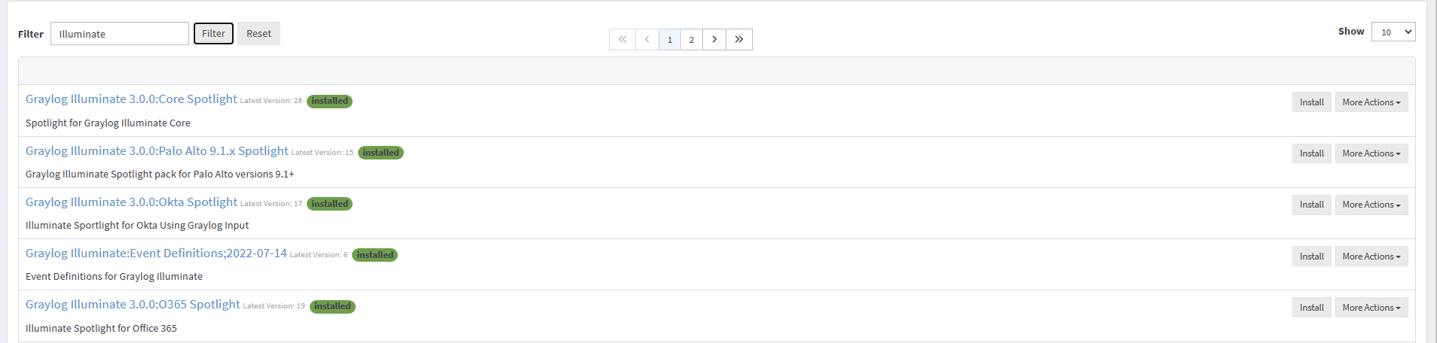The width and height of the screenshot is (1437, 343).
Task: Expand More Actions for Core Spotlight
Action: click(x=1371, y=102)
